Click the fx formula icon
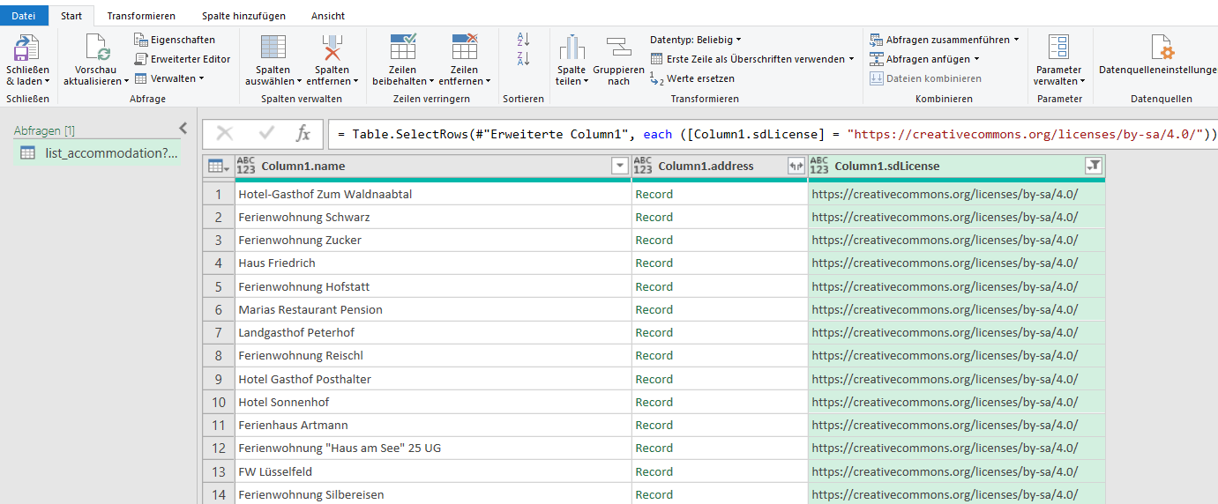Image resolution: width=1218 pixels, height=504 pixels. (x=303, y=134)
